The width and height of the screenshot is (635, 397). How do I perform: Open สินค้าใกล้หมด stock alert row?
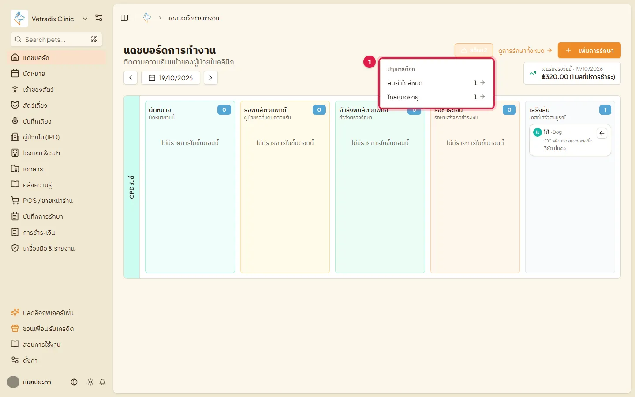[436, 83]
